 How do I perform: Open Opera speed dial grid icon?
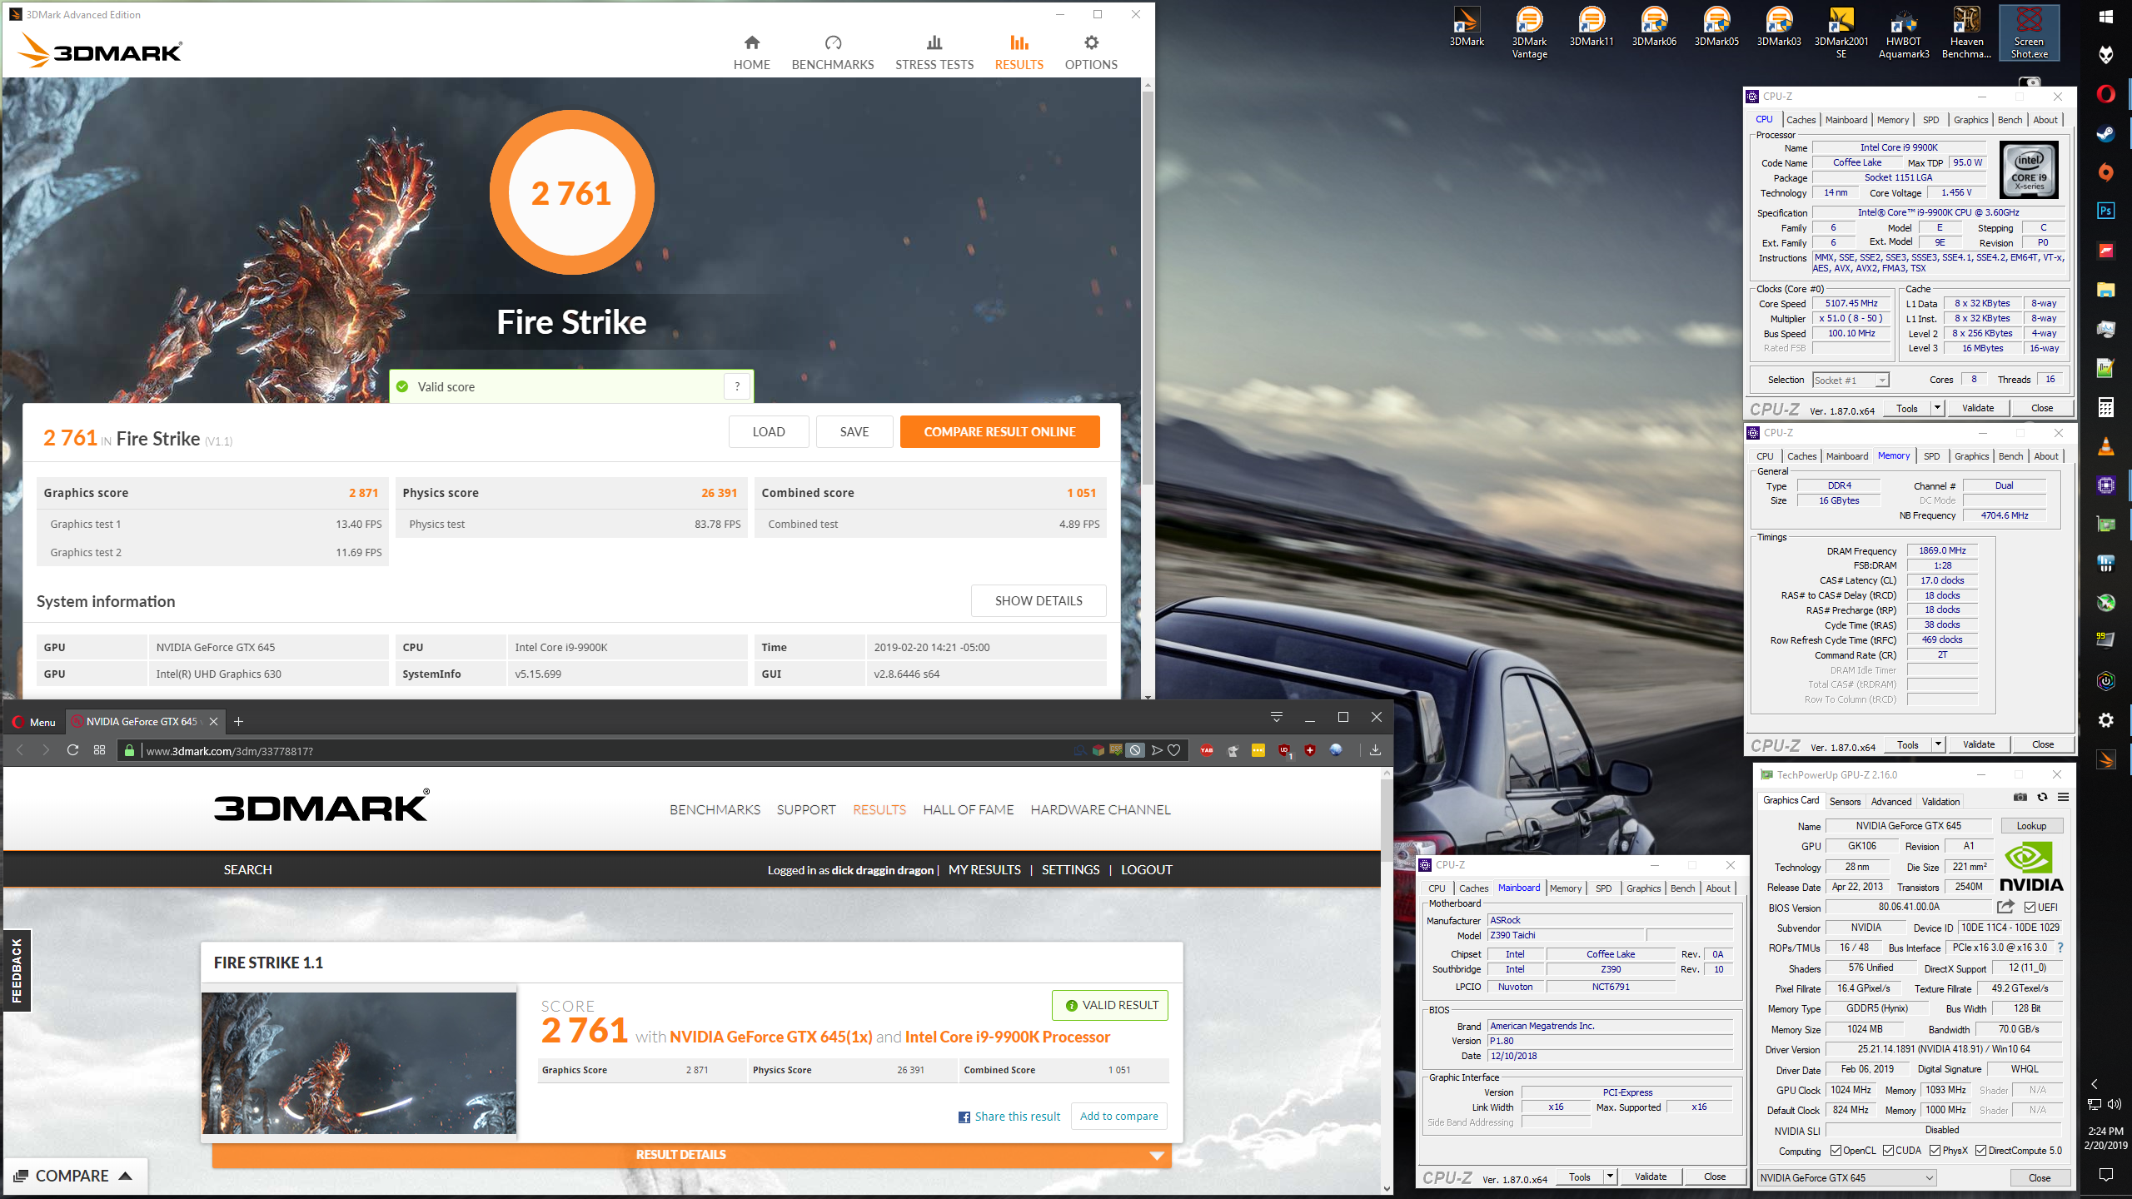coord(99,750)
